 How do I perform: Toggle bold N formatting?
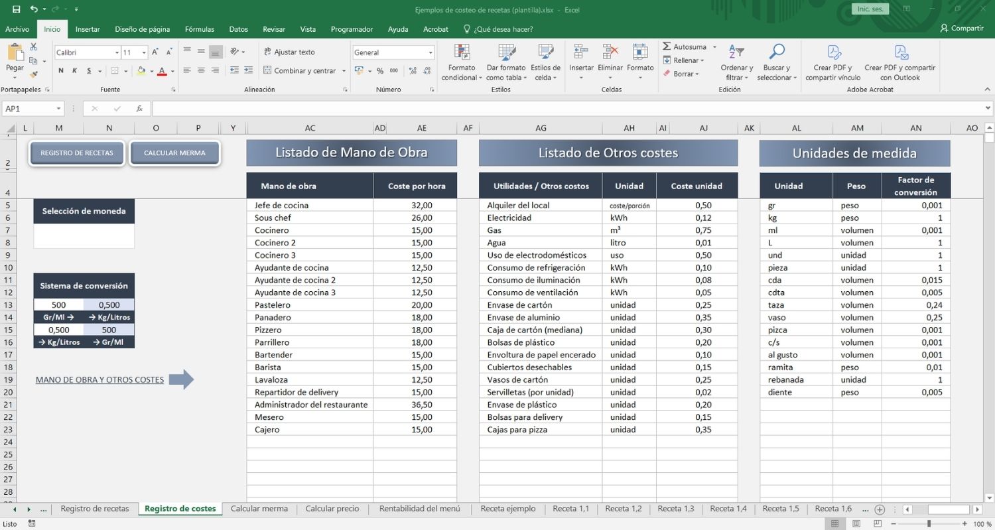(61, 71)
